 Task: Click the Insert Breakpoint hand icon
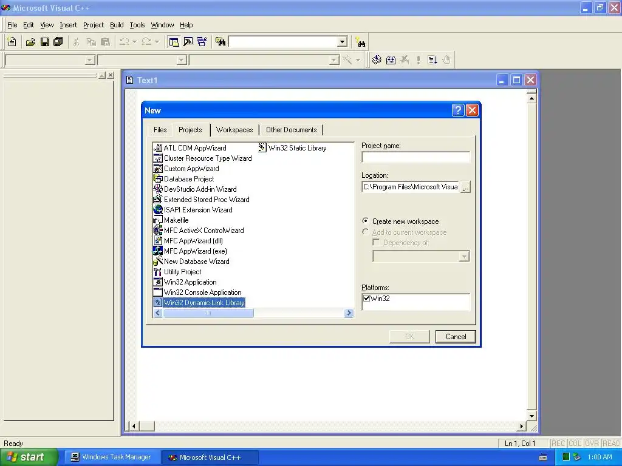tap(446, 60)
